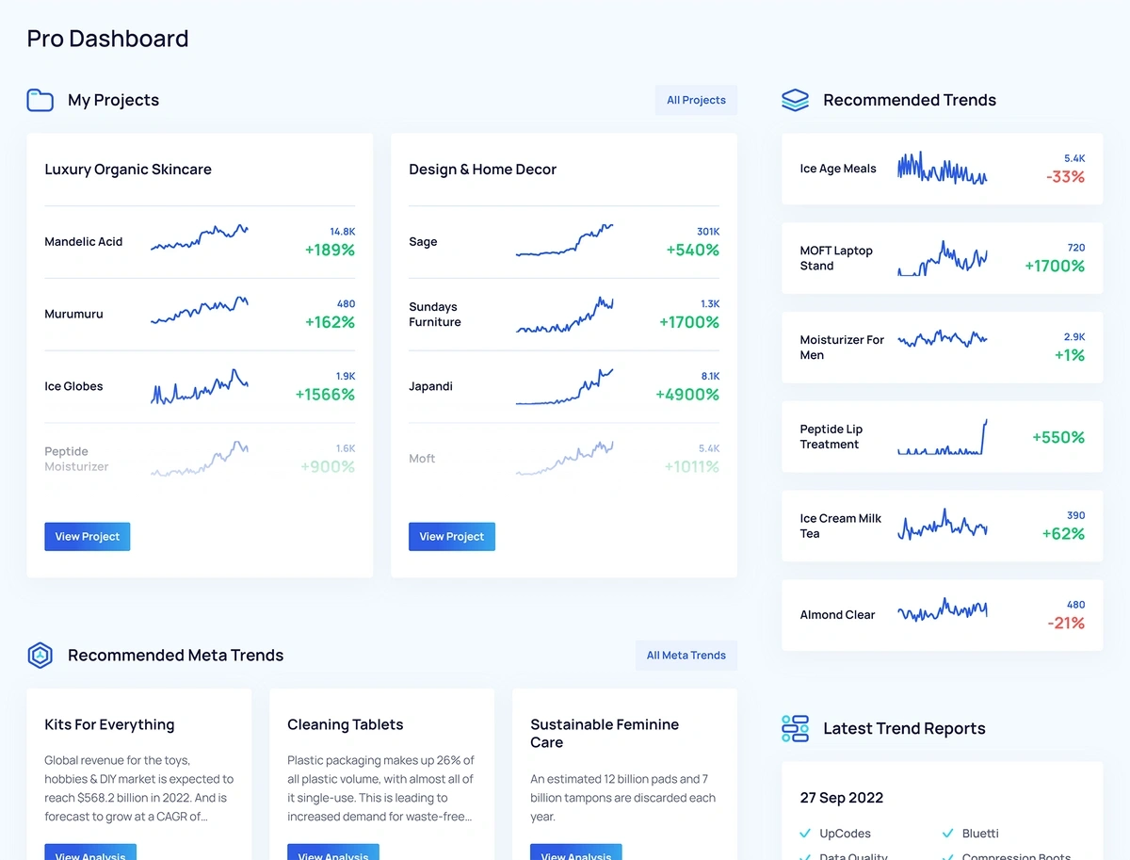Open the Bluetti report link
Screen dimensions: 1130x860
(980, 834)
